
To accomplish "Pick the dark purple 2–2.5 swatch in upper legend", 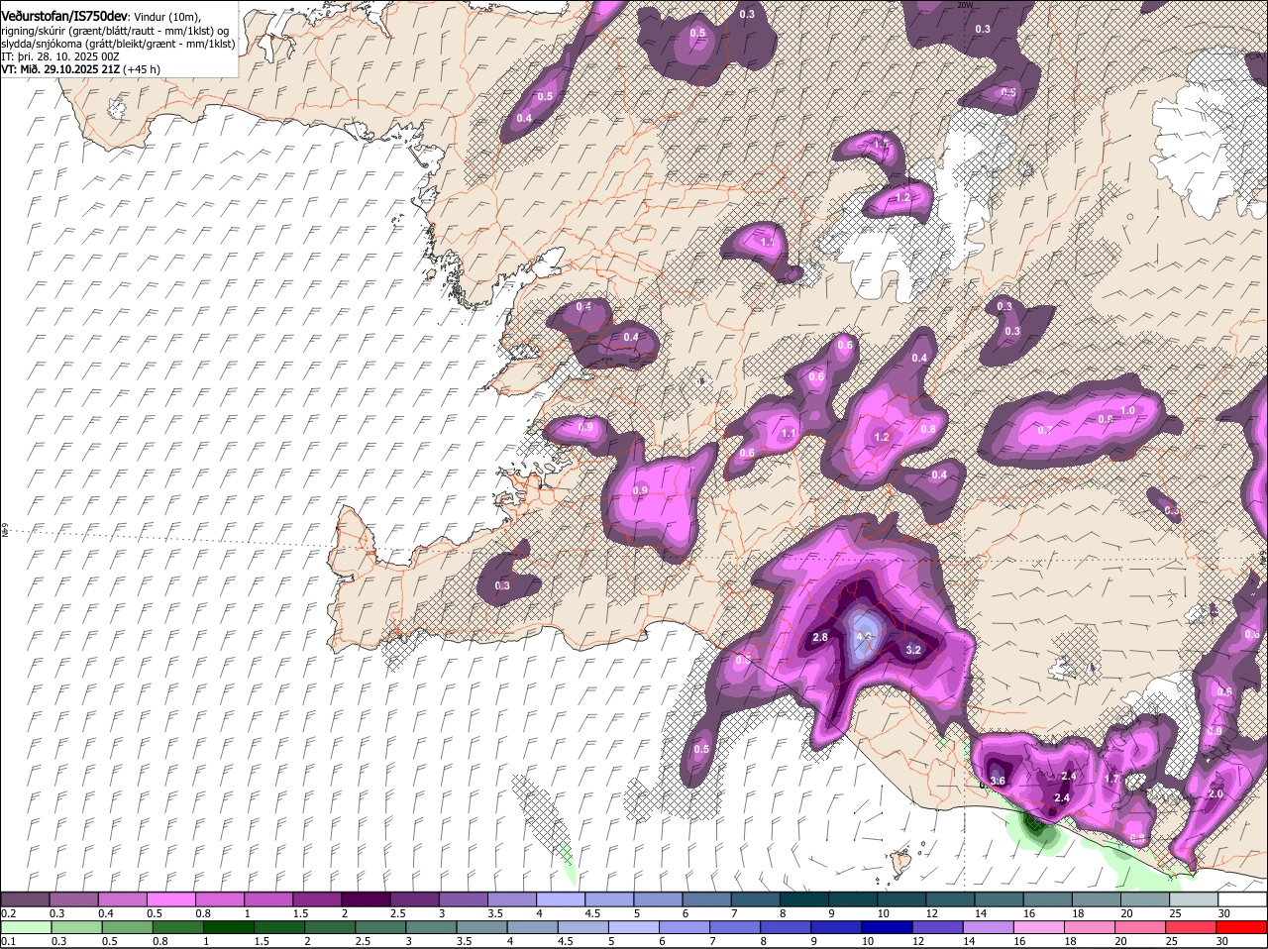I will point(368,898).
